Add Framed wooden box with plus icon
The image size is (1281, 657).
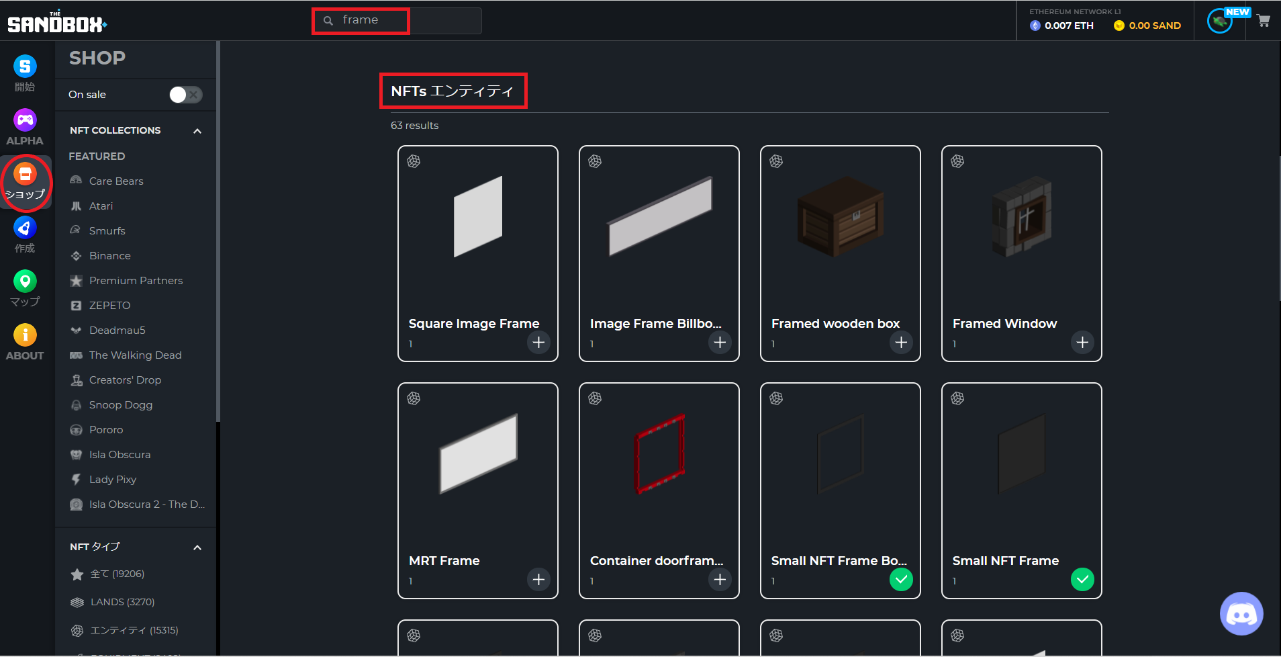tap(901, 343)
